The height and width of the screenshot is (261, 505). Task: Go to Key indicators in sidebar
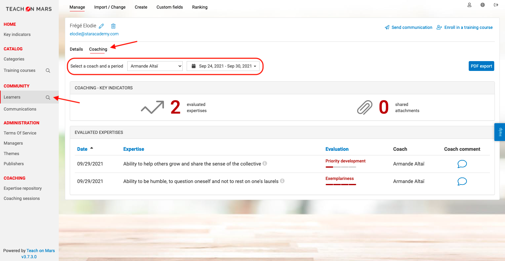tap(17, 34)
